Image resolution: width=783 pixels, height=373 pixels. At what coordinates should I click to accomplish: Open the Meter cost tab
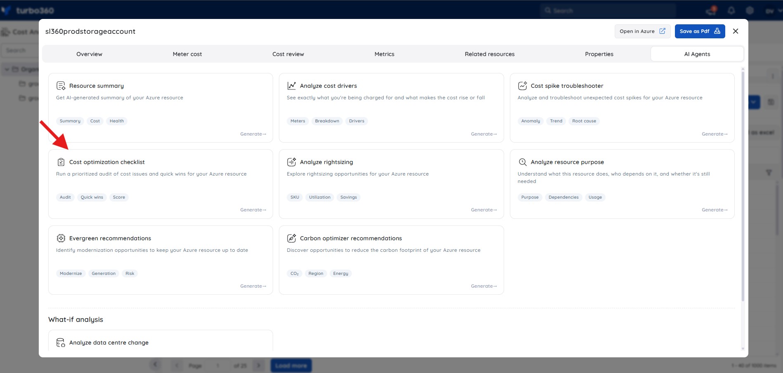(187, 54)
